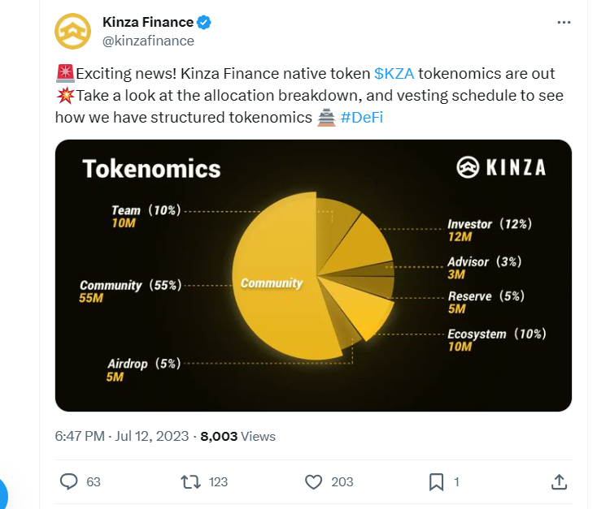
Task: Bookmark this tweet
Action: (436, 482)
